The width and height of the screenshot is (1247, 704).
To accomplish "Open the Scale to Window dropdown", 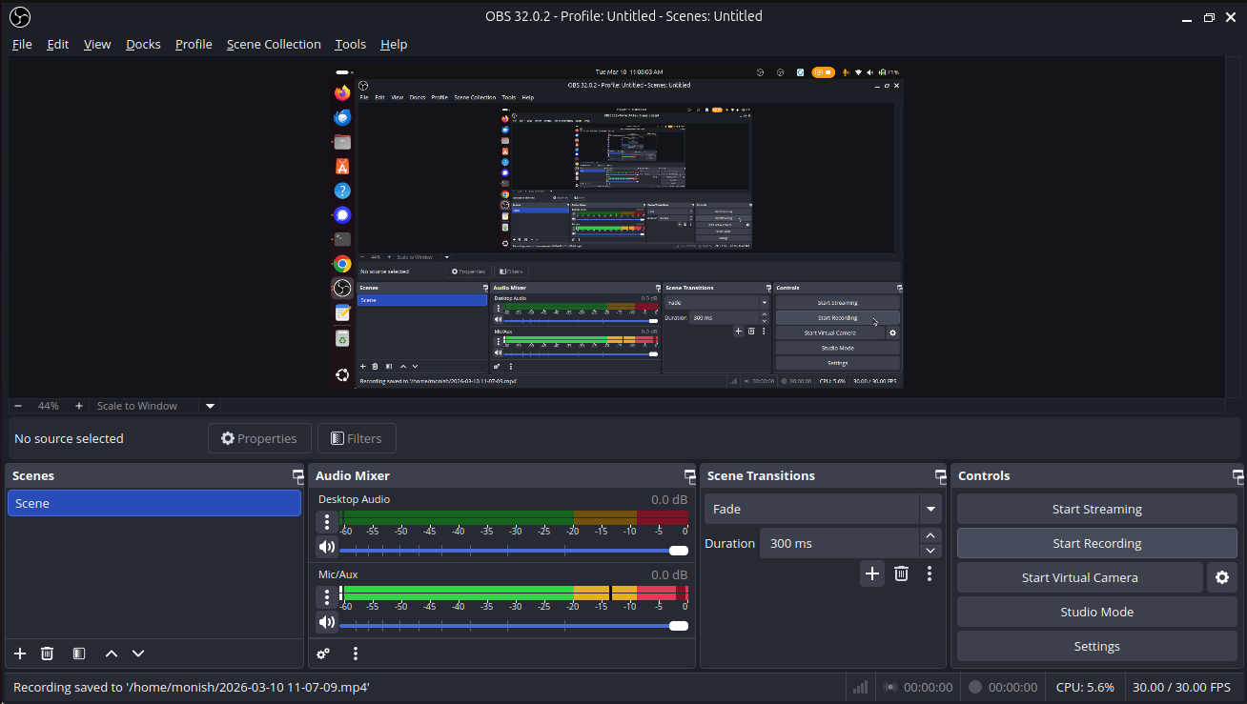I will click(x=211, y=406).
